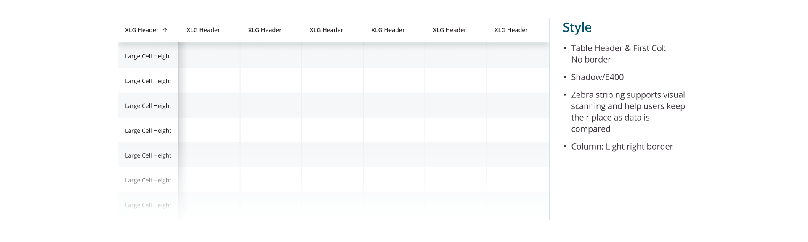Click the Style heading

tap(577, 27)
